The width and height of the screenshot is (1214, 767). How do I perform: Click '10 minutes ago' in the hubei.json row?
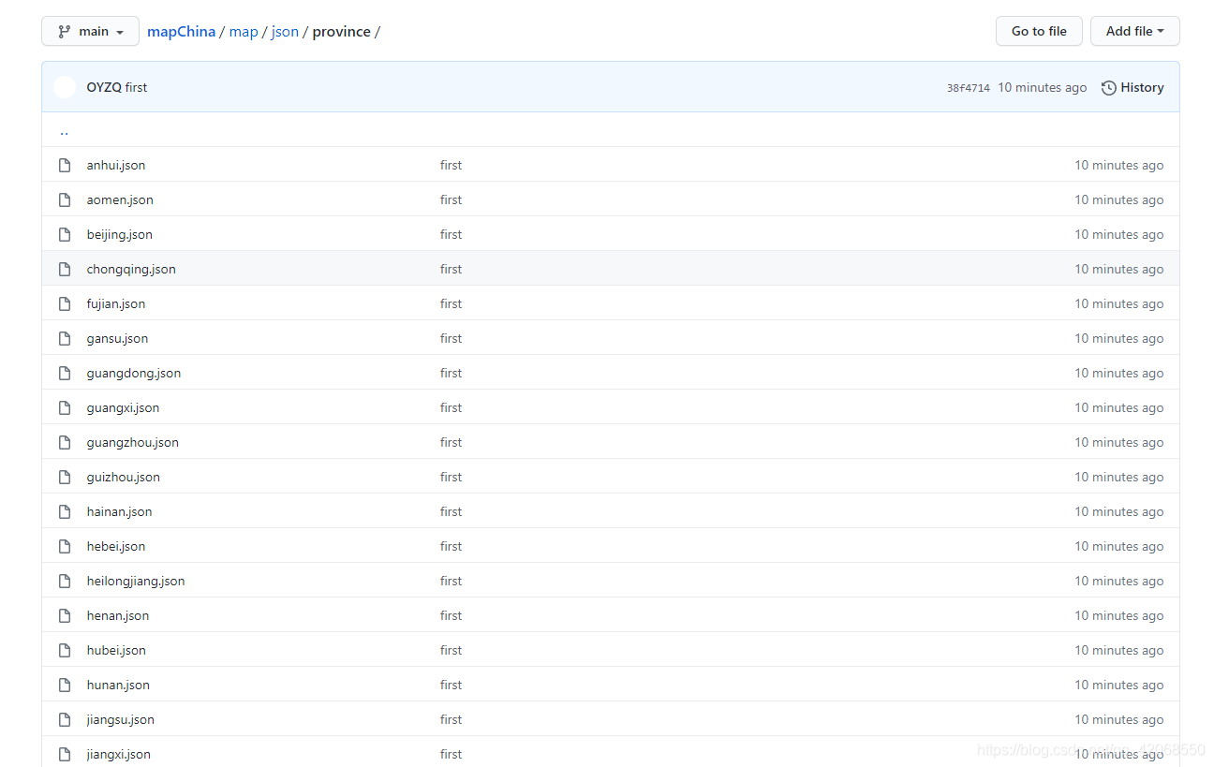(x=1119, y=650)
